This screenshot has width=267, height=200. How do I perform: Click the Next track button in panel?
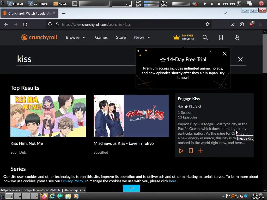(x=232, y=4)
